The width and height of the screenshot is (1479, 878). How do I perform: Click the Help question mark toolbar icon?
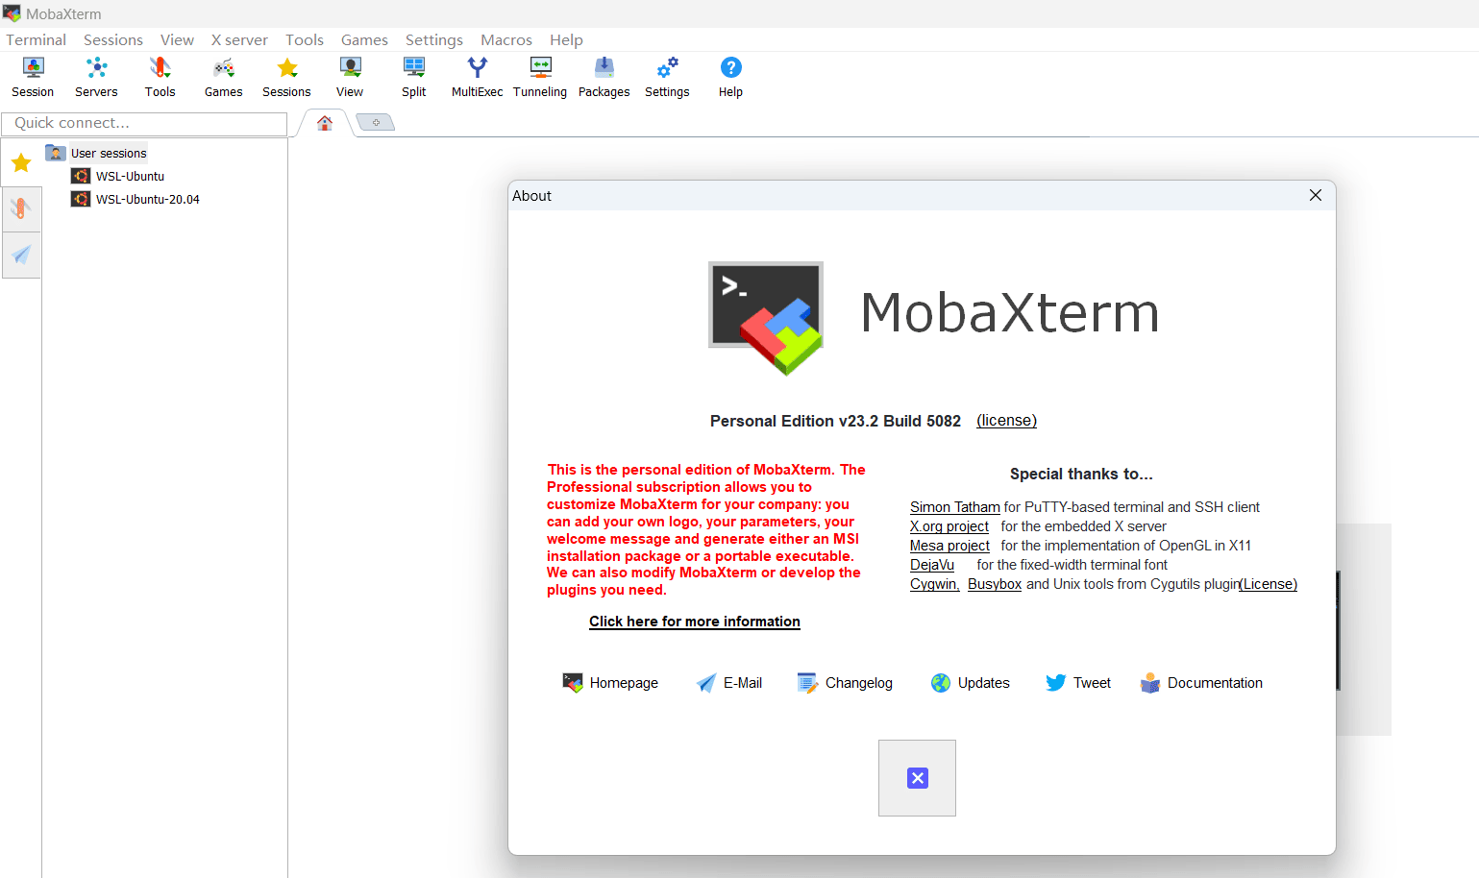730,77
